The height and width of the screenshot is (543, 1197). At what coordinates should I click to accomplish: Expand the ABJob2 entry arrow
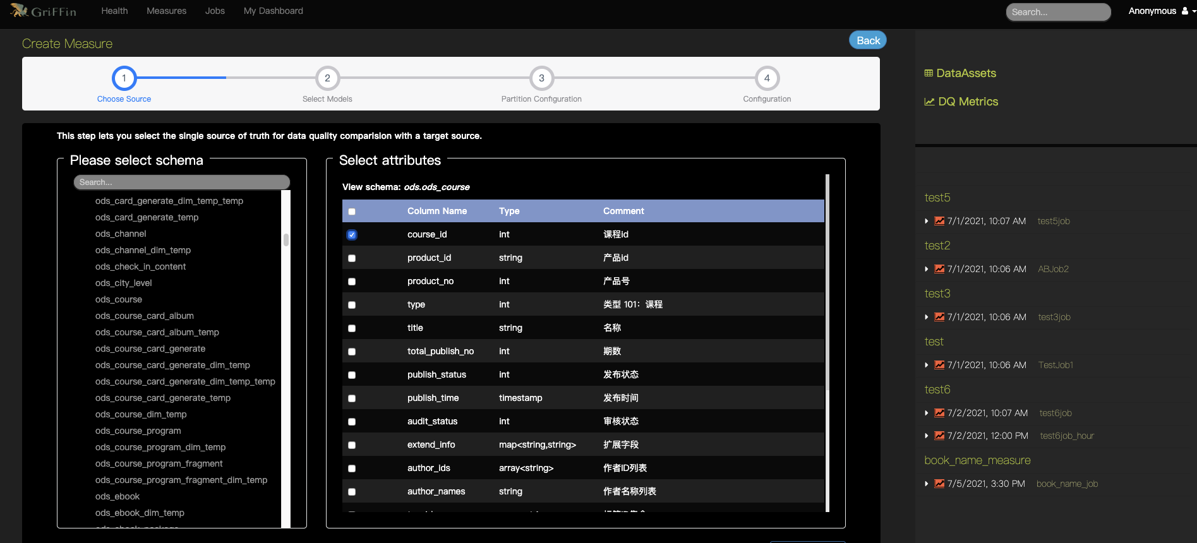(927, 269)
